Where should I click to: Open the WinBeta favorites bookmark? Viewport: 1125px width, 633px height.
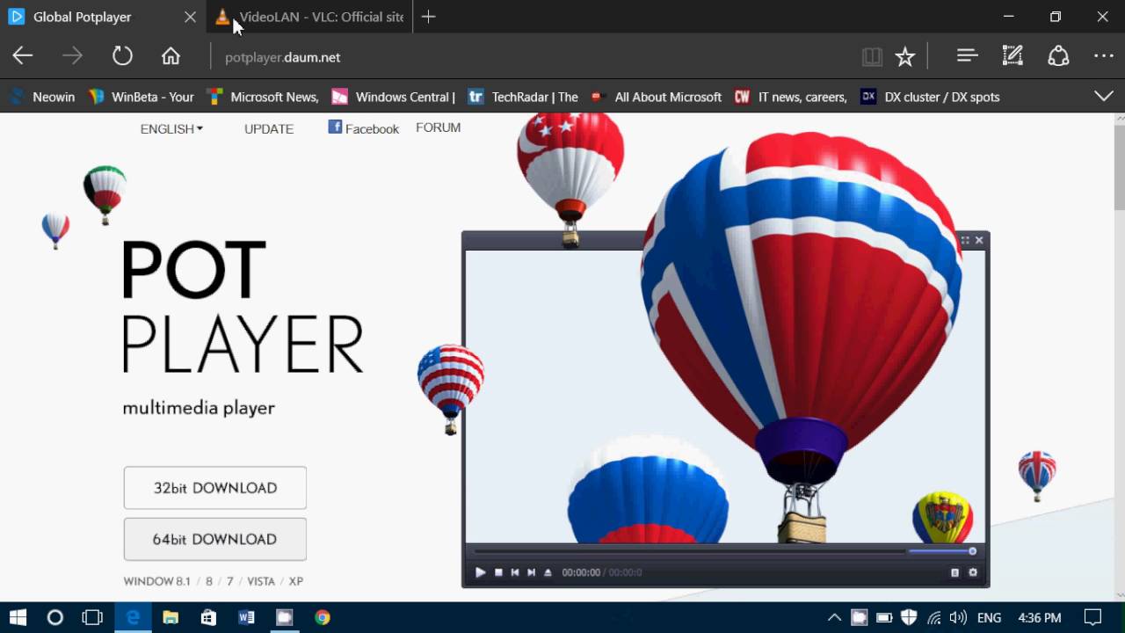(141, 97)
